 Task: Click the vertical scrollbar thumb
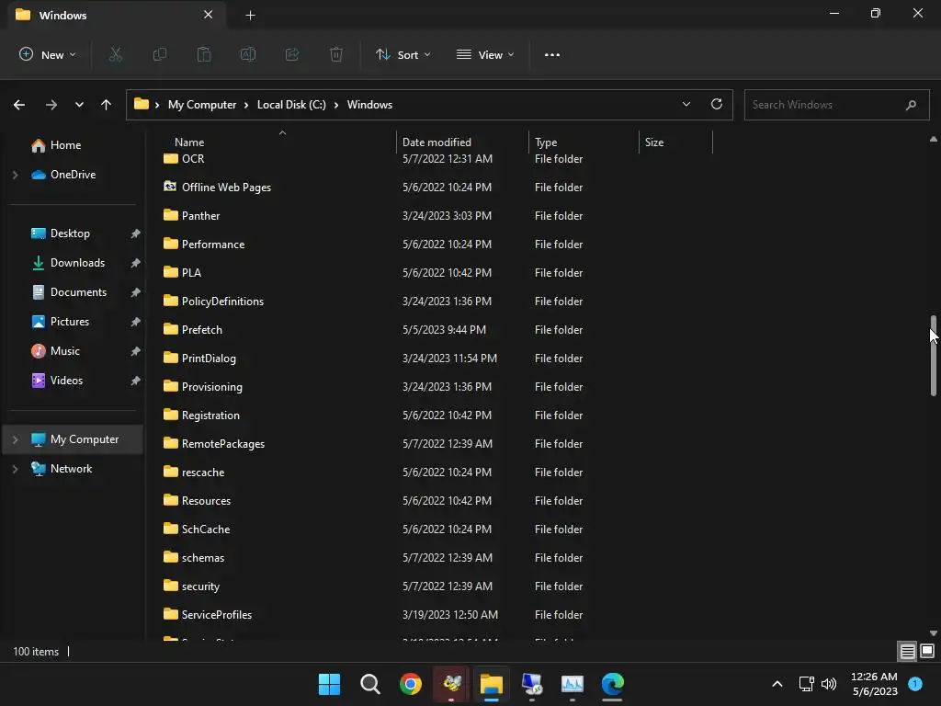pos(934,356)
